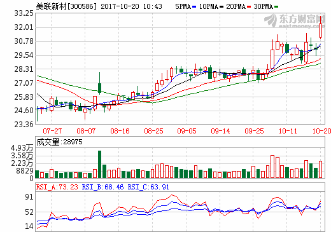331x232 pixels.
Task: Click the 24.60 price axis label
Action: (x=24, y=111)
